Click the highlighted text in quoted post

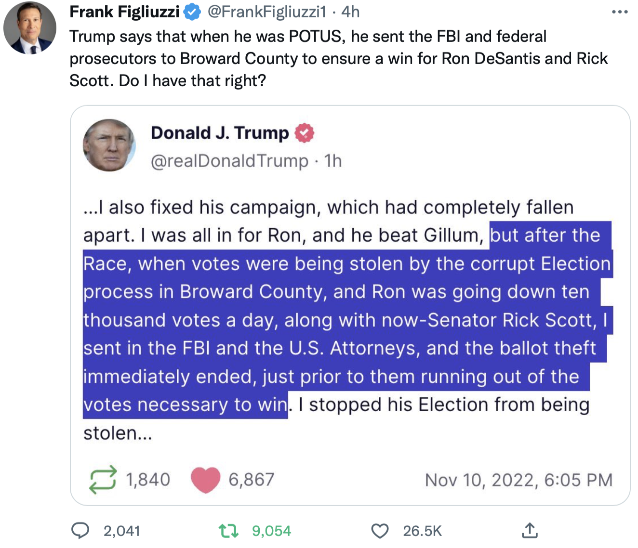pyautogui.click(x=347, y=320)
